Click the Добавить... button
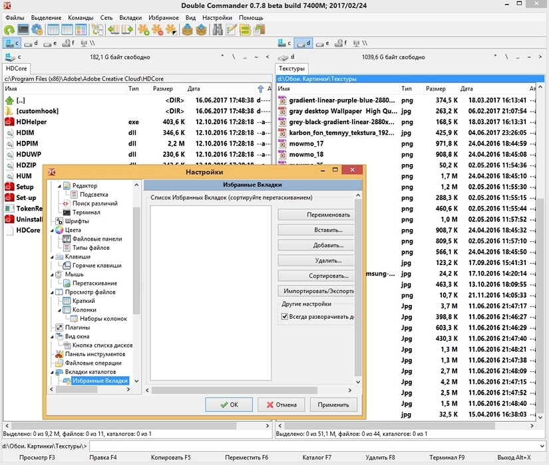549x465 pixels. click(315, 245)
